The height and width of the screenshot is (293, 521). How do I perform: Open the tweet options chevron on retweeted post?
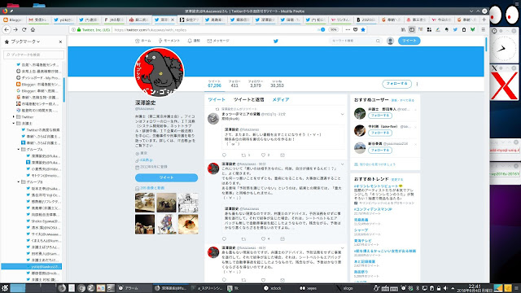coord(342,114)
